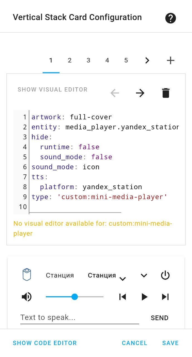This screenshot has height=357, width=192.
Task: Switch to card tab 4
Action: (107, 60)
